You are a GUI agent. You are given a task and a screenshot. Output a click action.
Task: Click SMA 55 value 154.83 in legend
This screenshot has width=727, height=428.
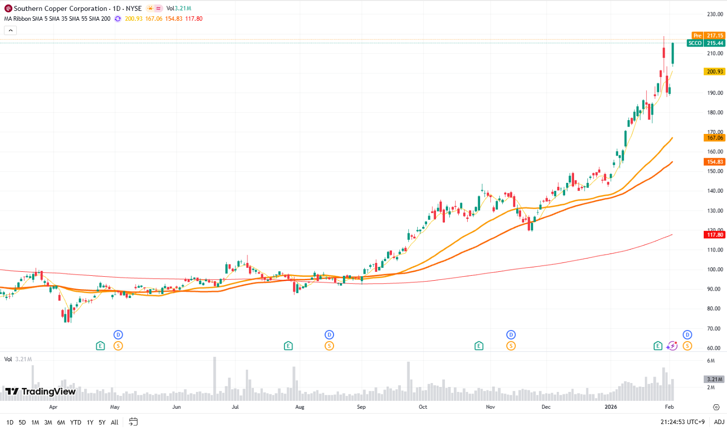pyautogui.click(x=174, y=19)
